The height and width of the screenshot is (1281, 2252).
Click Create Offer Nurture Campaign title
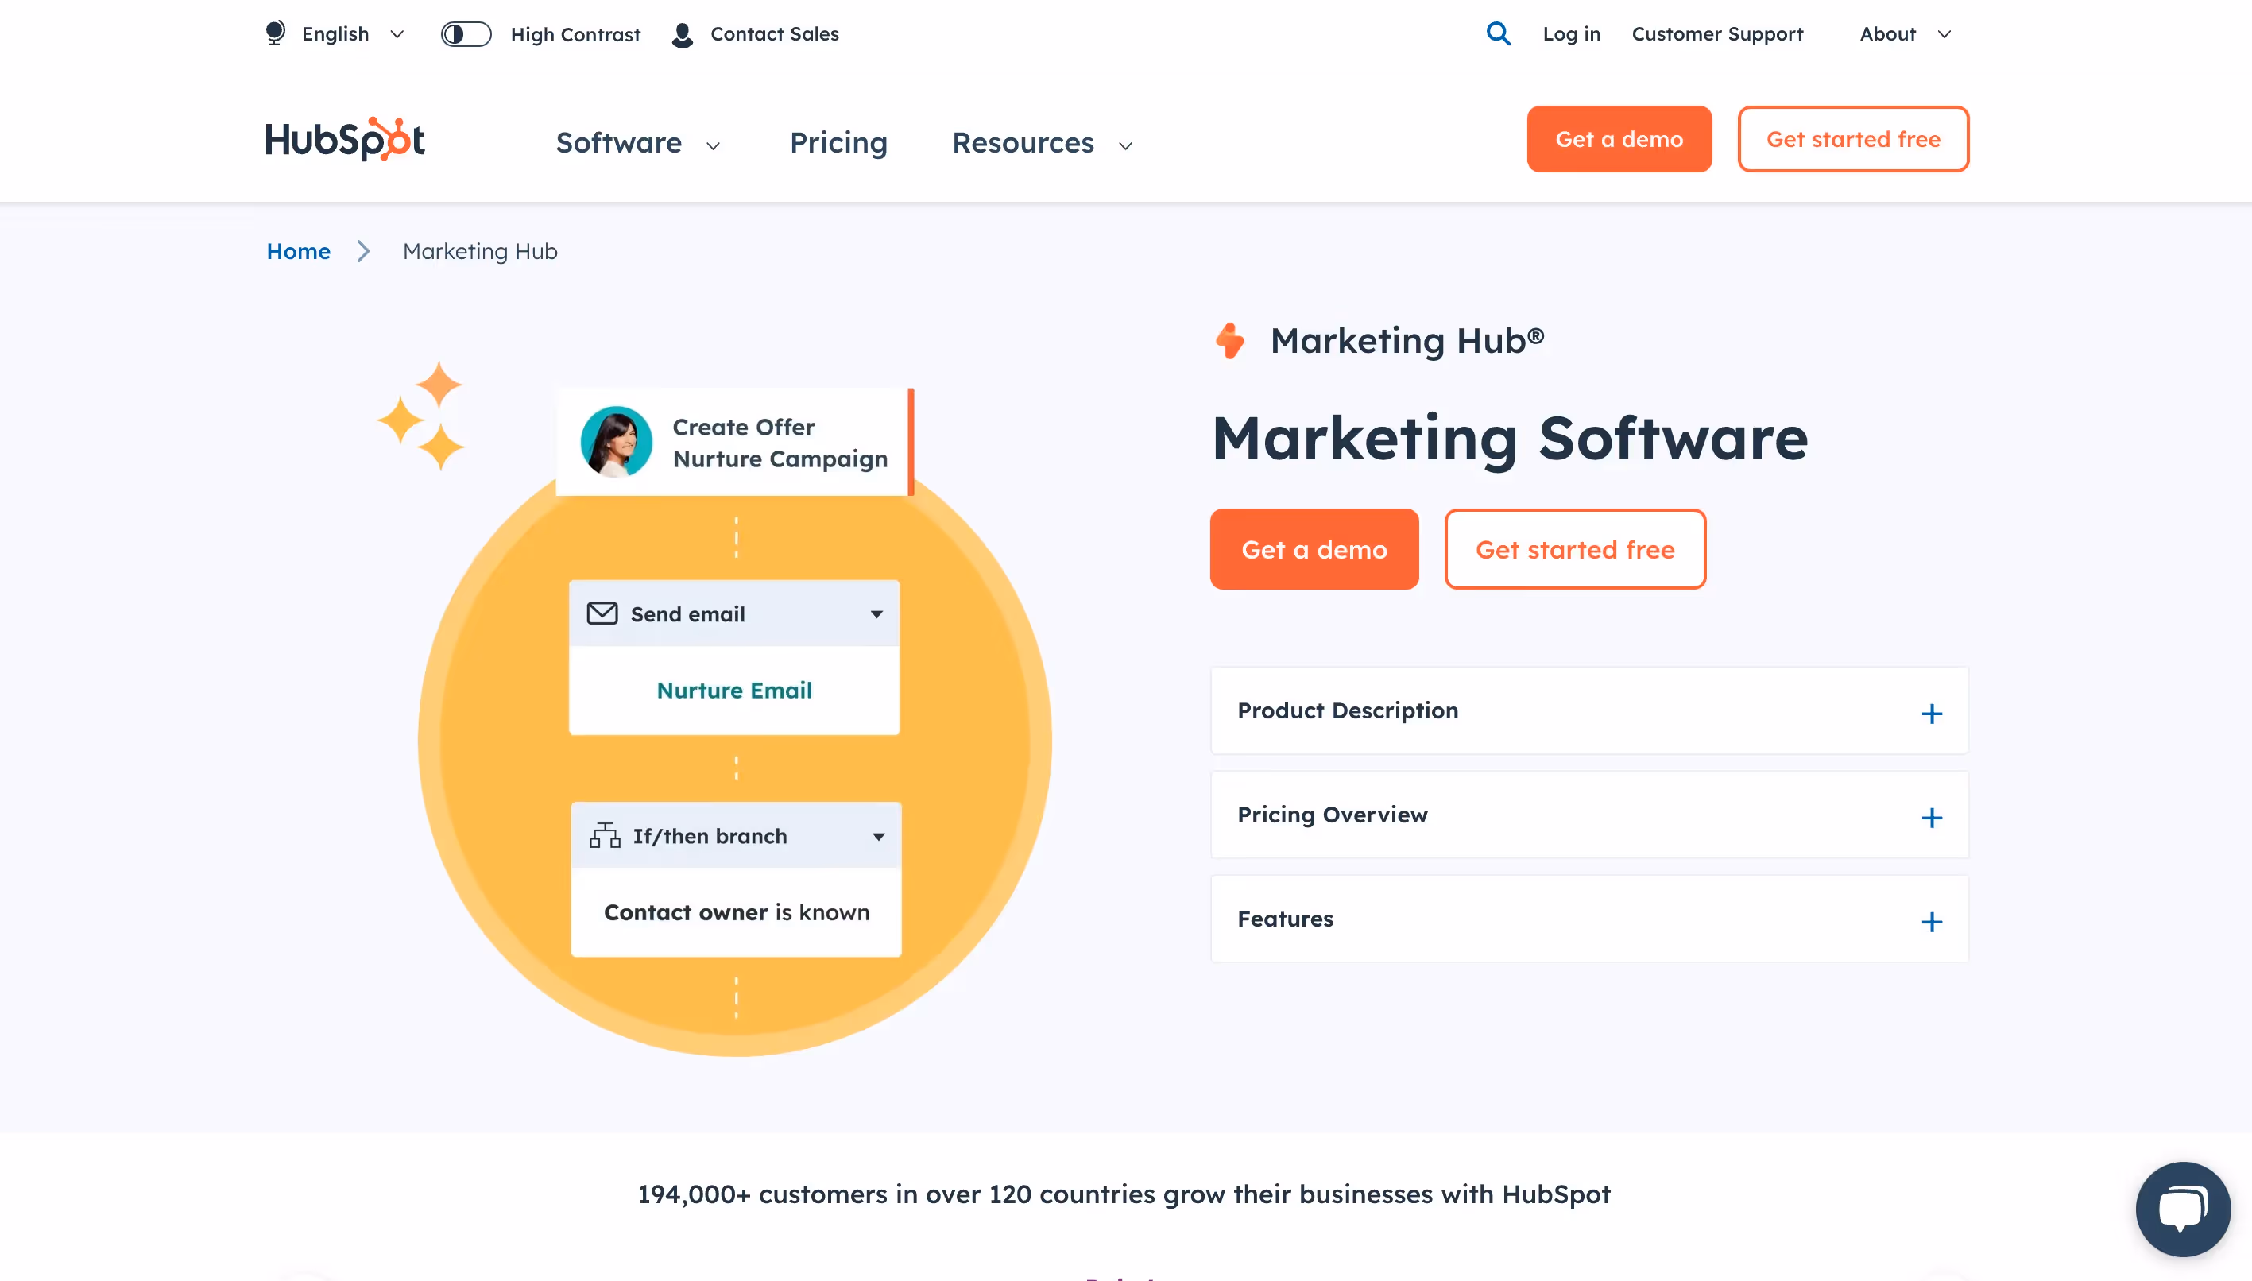point(780,443)
